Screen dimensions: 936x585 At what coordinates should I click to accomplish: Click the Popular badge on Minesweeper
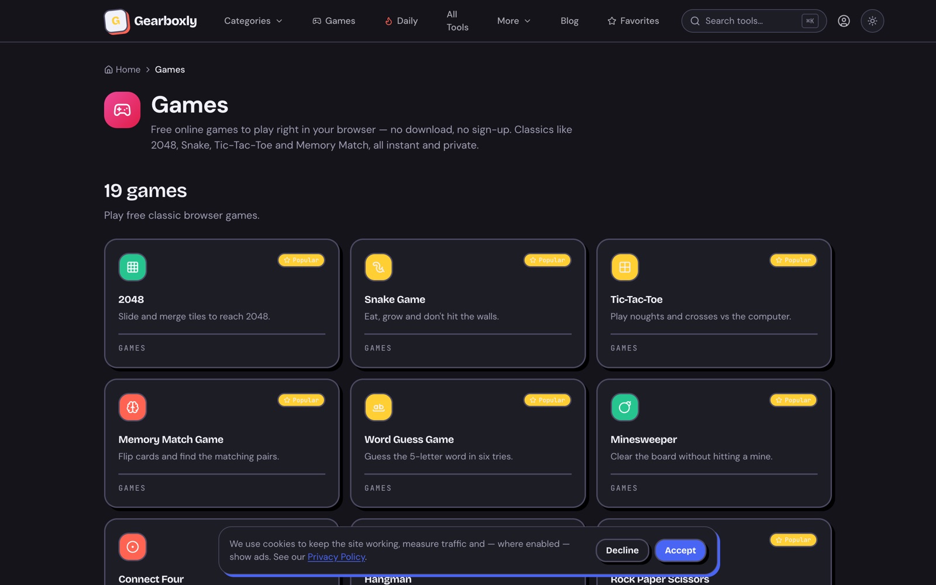(x=793, y=400)
